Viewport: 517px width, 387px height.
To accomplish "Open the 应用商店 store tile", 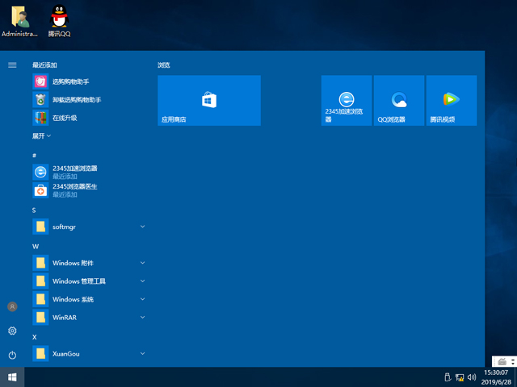I will (208, 101).
